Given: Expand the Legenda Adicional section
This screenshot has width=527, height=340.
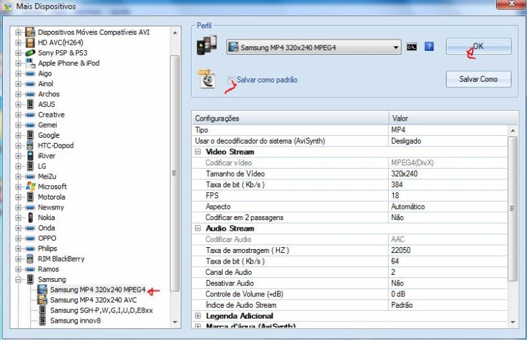Looking at the screenshot, I should click(198, 316).
